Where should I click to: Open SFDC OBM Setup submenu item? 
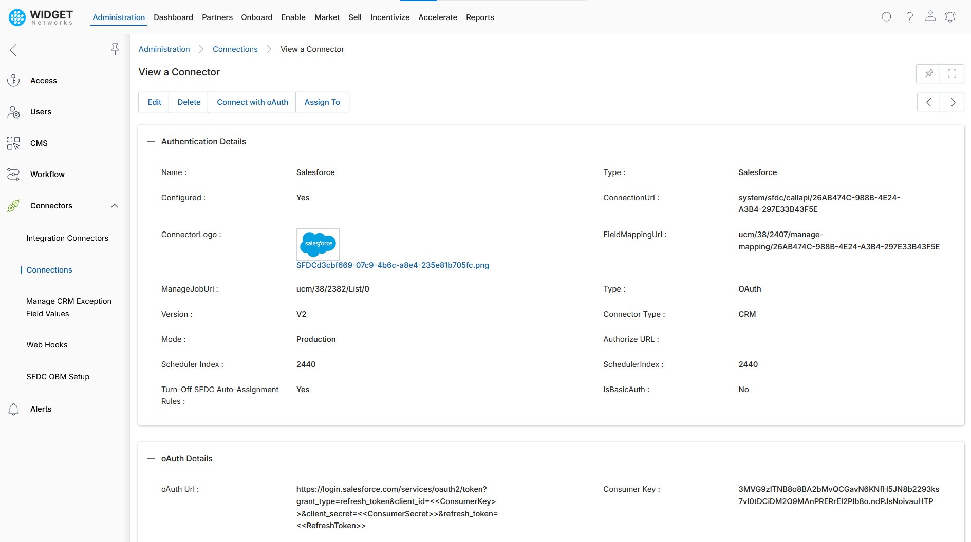[58, 377]
